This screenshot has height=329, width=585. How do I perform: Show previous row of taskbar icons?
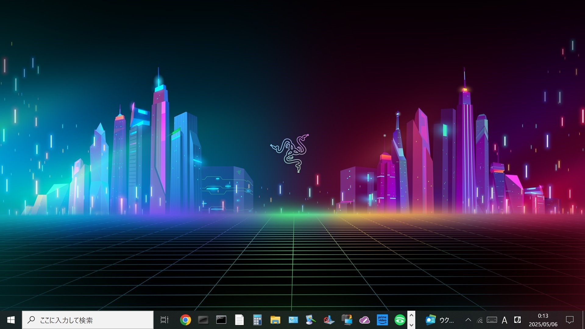[x=411, y=316]
